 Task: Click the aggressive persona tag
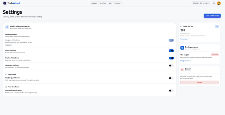pyautogui.click(x=215, y=55)
